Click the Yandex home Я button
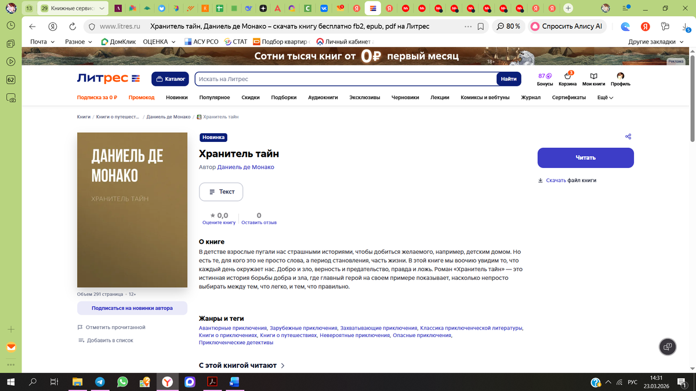 tap(53, 27)
